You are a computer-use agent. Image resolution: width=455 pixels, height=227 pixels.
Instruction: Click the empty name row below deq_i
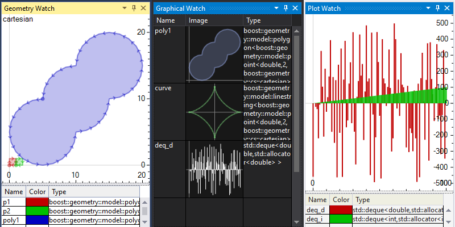(317, 225)
